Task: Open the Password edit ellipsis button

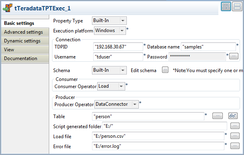Action: point(234,56)
